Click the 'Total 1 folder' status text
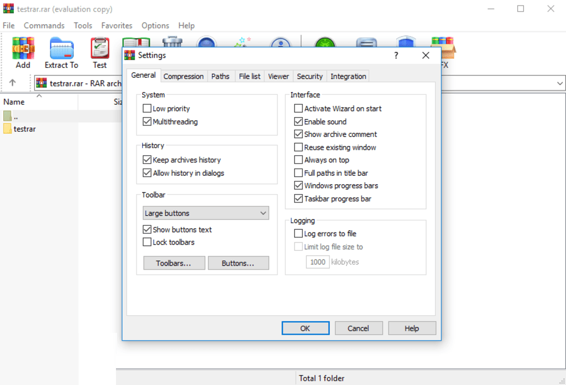The image size is (566, 385). point(322,378)
